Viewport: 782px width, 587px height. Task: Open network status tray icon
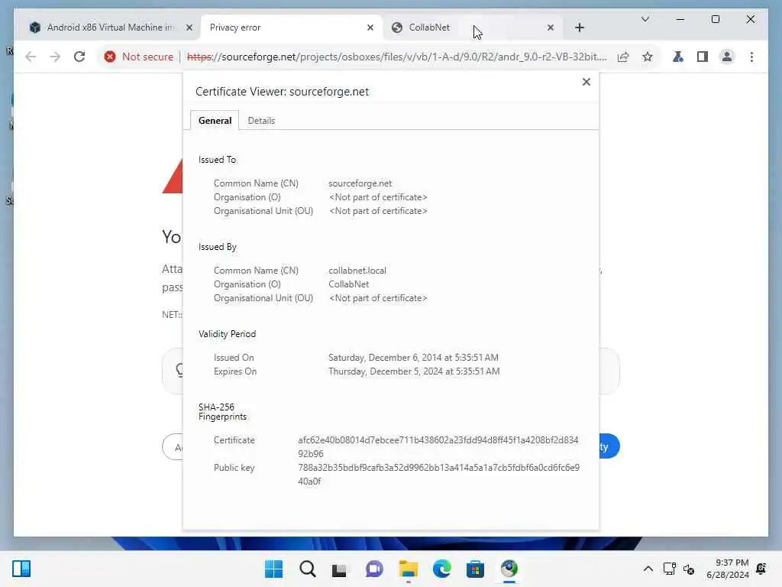[669, 569]
